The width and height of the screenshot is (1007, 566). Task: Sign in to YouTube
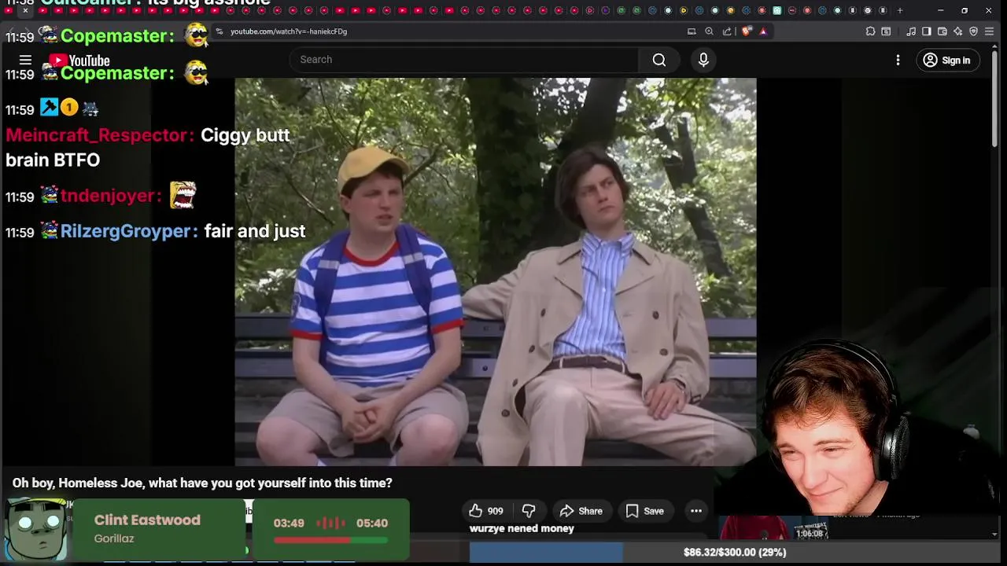pos(946,60)
